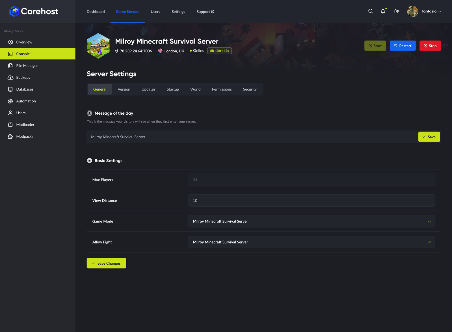452x332 pixels.
Task: Open Game Servers in top navigation
Action: tap(127, 12)
